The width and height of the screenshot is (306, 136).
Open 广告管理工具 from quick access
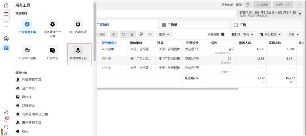pyautogui.click(x=27, y=26)
